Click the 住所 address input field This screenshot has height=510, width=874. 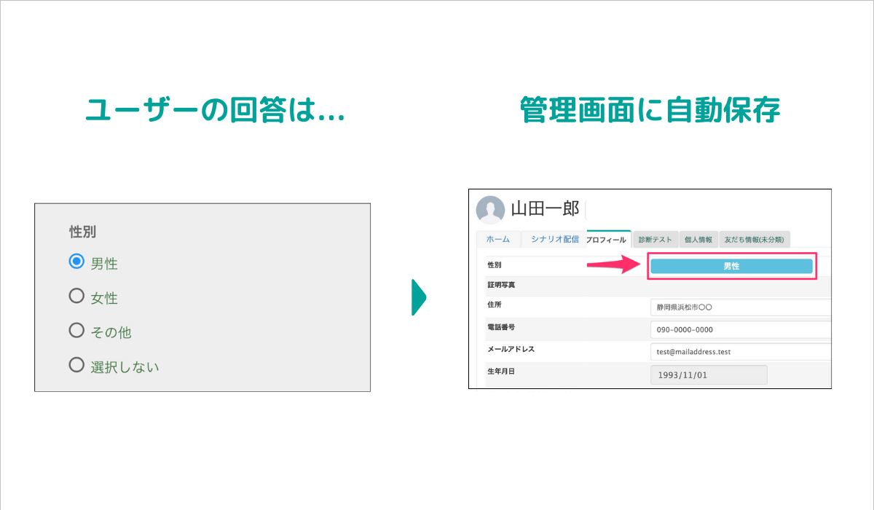(x=740, y=307)
